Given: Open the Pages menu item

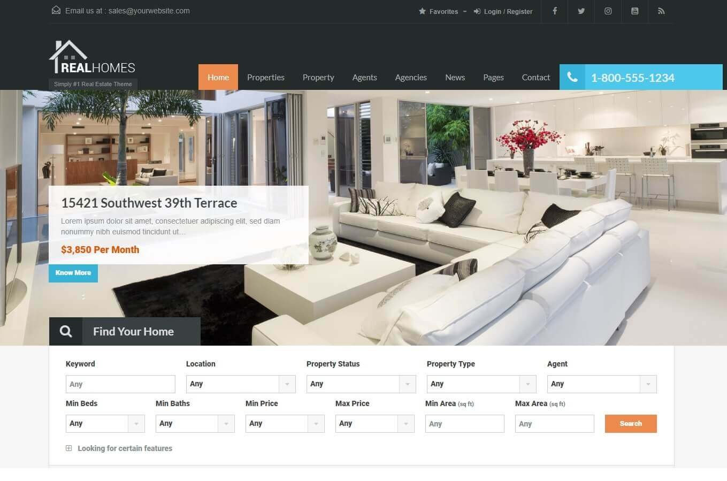Looking at the screenshot, I should 493,77.
